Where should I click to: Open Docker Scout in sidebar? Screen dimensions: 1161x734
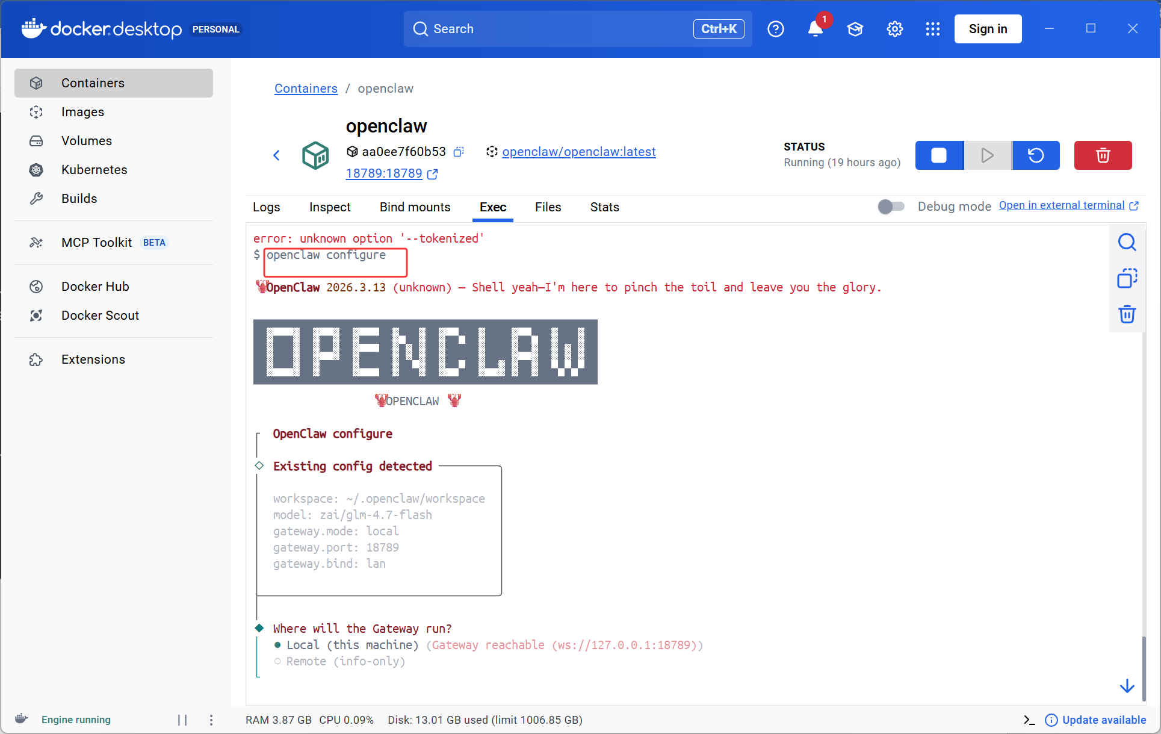click(x=114, y=316)
